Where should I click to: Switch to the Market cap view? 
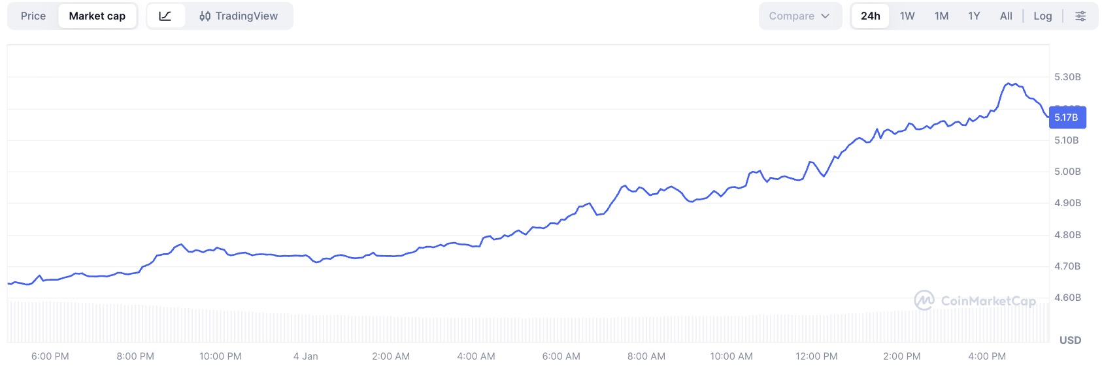point(97,16)
